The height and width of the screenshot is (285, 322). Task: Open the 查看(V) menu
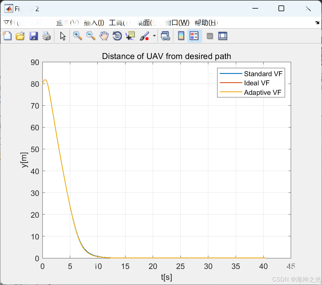point(68,23)
